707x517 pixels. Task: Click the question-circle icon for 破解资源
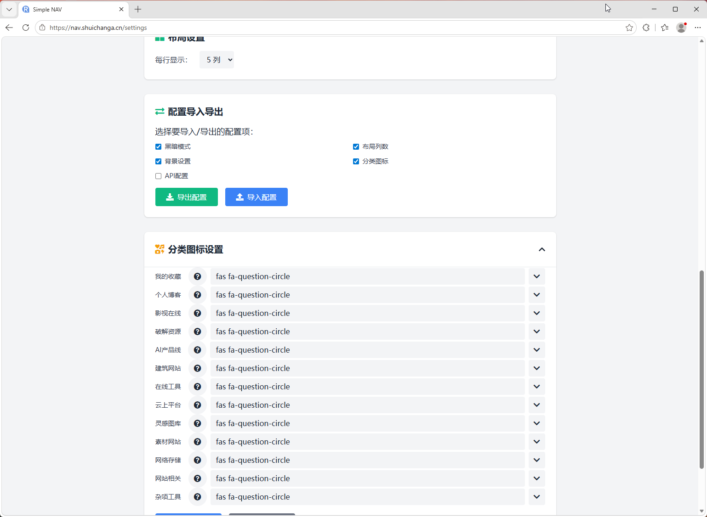tap(197, 332)
